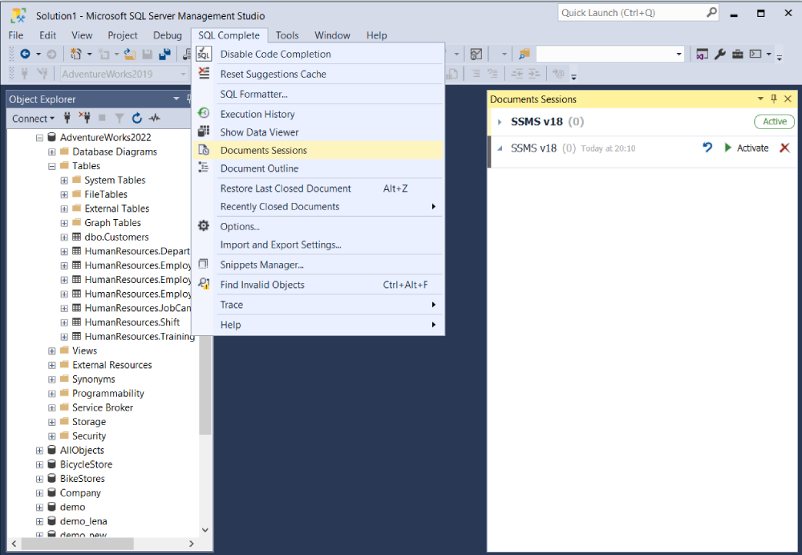Click the Activity Monitor icon in Object Explorer
Image resolution: width=802 pixels, height=555 pixels.
coord(155,118)
